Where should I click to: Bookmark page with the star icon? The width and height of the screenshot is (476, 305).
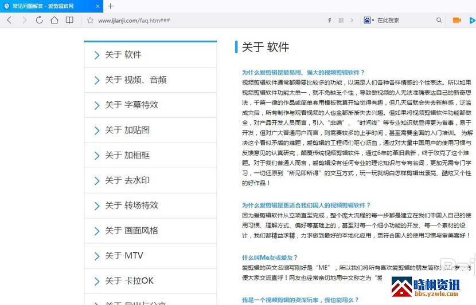coord(90,21)
